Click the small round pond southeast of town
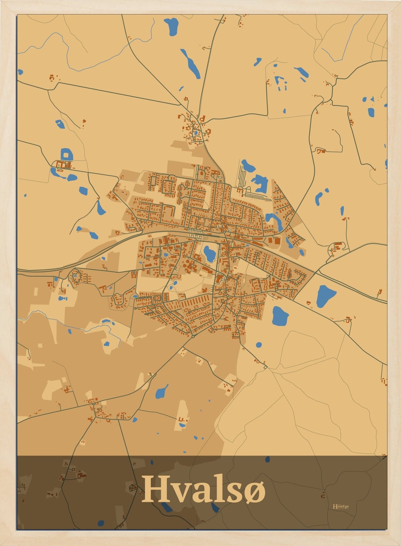This screenshot has width=401, height=546. point(259,345)
